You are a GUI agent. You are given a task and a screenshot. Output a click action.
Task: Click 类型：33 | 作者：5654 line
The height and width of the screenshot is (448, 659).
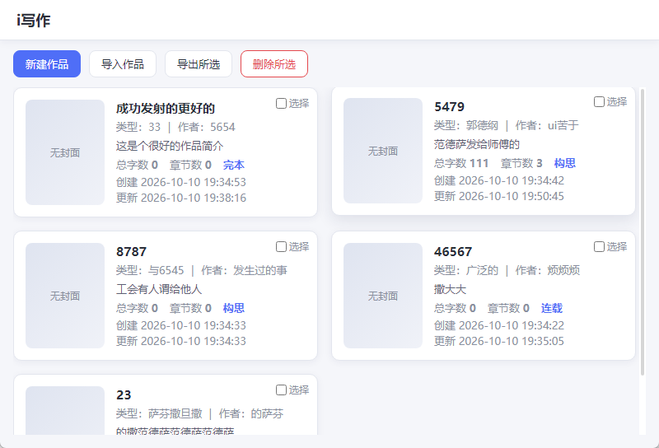(175, 127)
